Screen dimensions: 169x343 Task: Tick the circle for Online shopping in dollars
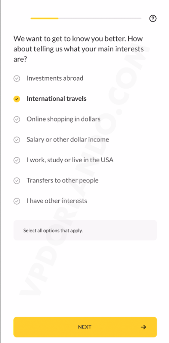tap(17, 119)
